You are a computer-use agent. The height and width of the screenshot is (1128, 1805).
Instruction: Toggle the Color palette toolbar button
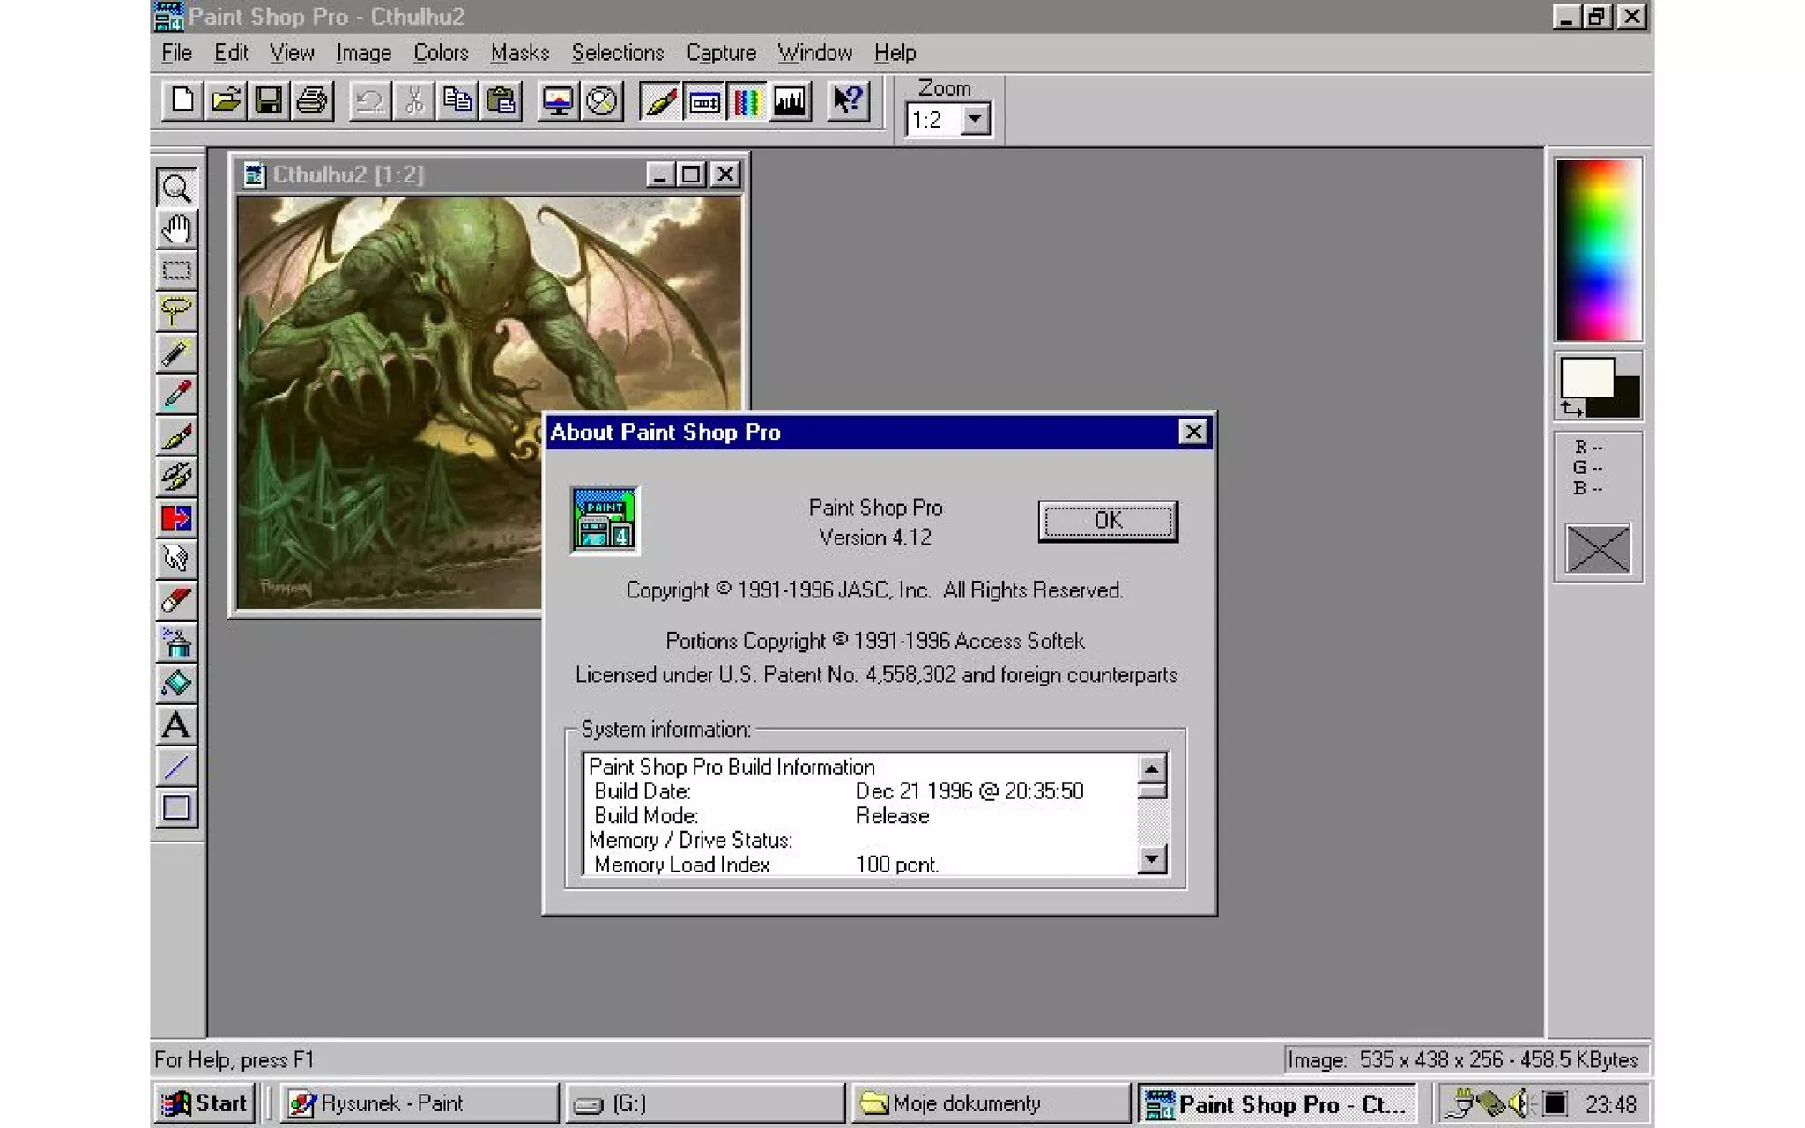click(x=747, y=101)
